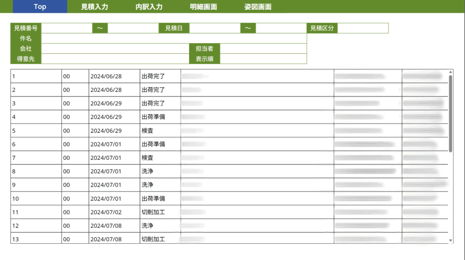Screen dimensions: 465x260
Task: Click the scrollbar down arrow in the list
Action: 450,241
